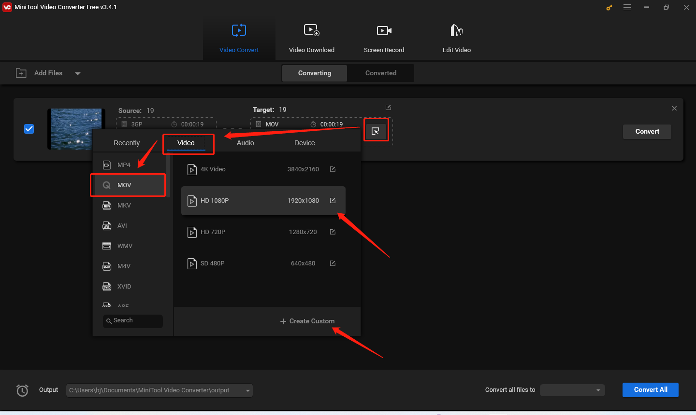Select the HD 720P preset

pos(263,232)
